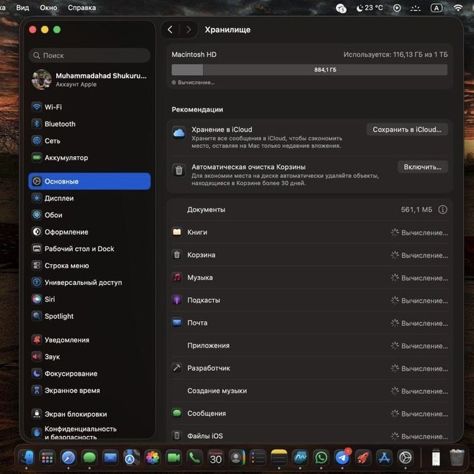Select the Книги storage row

click(x=310, y=232)
